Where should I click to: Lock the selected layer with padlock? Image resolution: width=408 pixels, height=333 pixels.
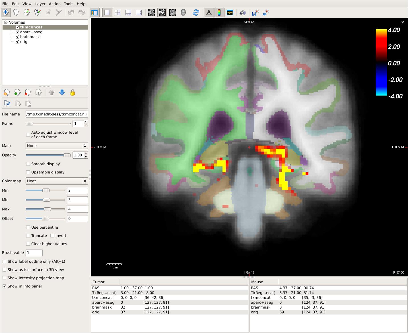point(73,93)
